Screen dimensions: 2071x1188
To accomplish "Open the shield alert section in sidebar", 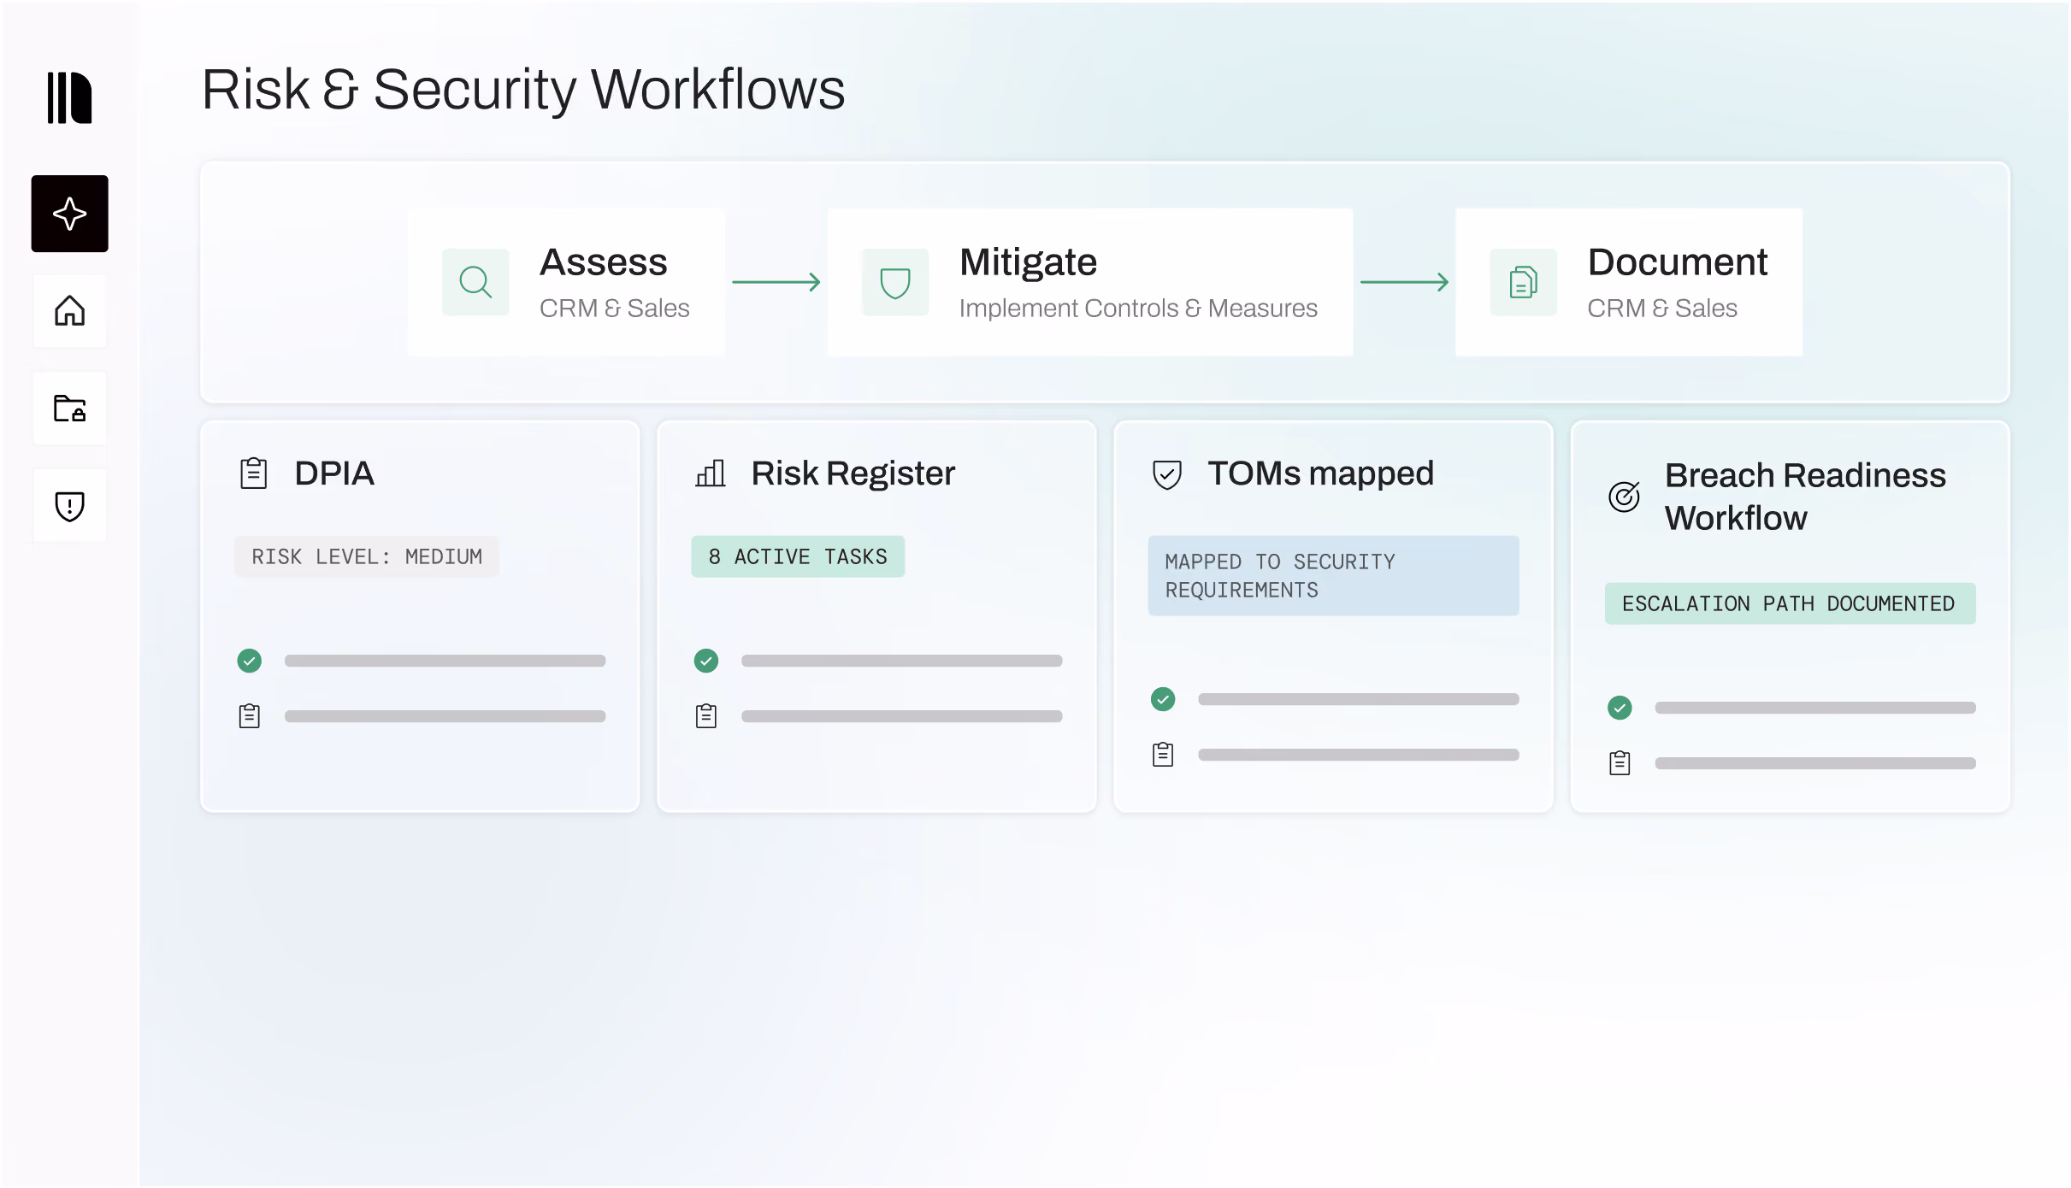I will click(x=70, y=506).
